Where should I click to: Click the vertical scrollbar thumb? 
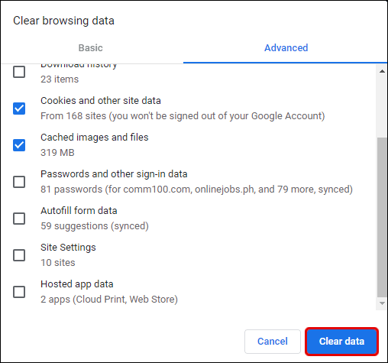pos(382,217)
